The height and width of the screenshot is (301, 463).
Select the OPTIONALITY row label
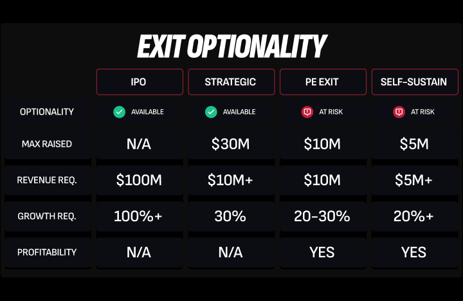point(48,112)
